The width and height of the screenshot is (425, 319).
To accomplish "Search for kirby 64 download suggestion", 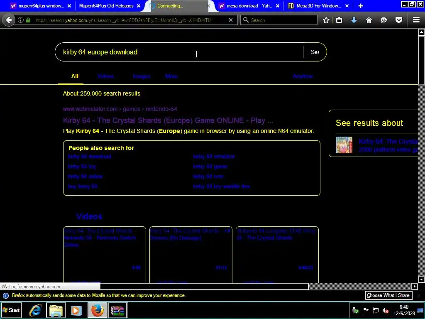I will 90,157.
